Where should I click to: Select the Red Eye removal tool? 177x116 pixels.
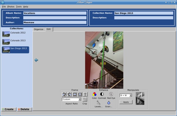click(111, 94)
